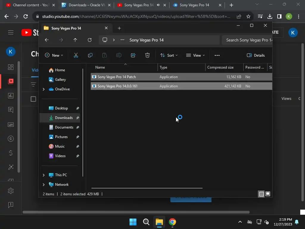The width and height of the screenshot is (305, 229).
Task: Open YouTube Studio Comments sidebar icon
Action: click(11, 110)
